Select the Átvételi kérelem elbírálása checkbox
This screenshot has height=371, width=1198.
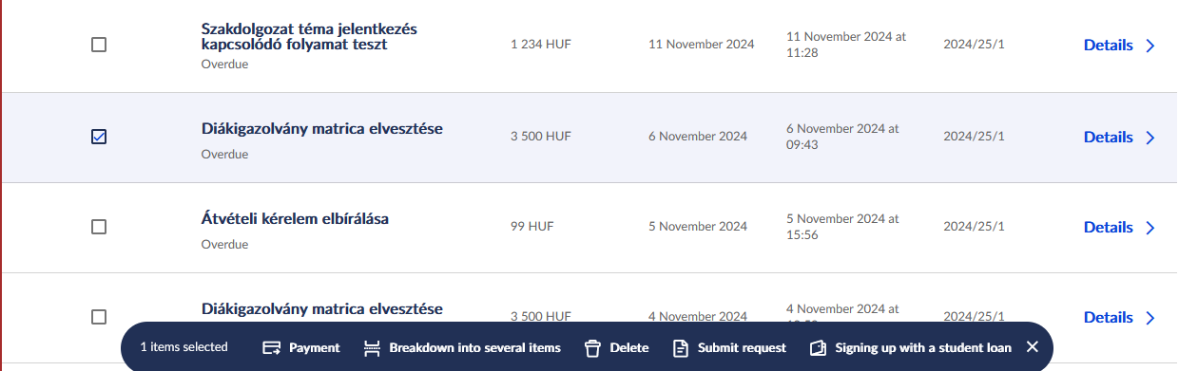pos(99,227)
